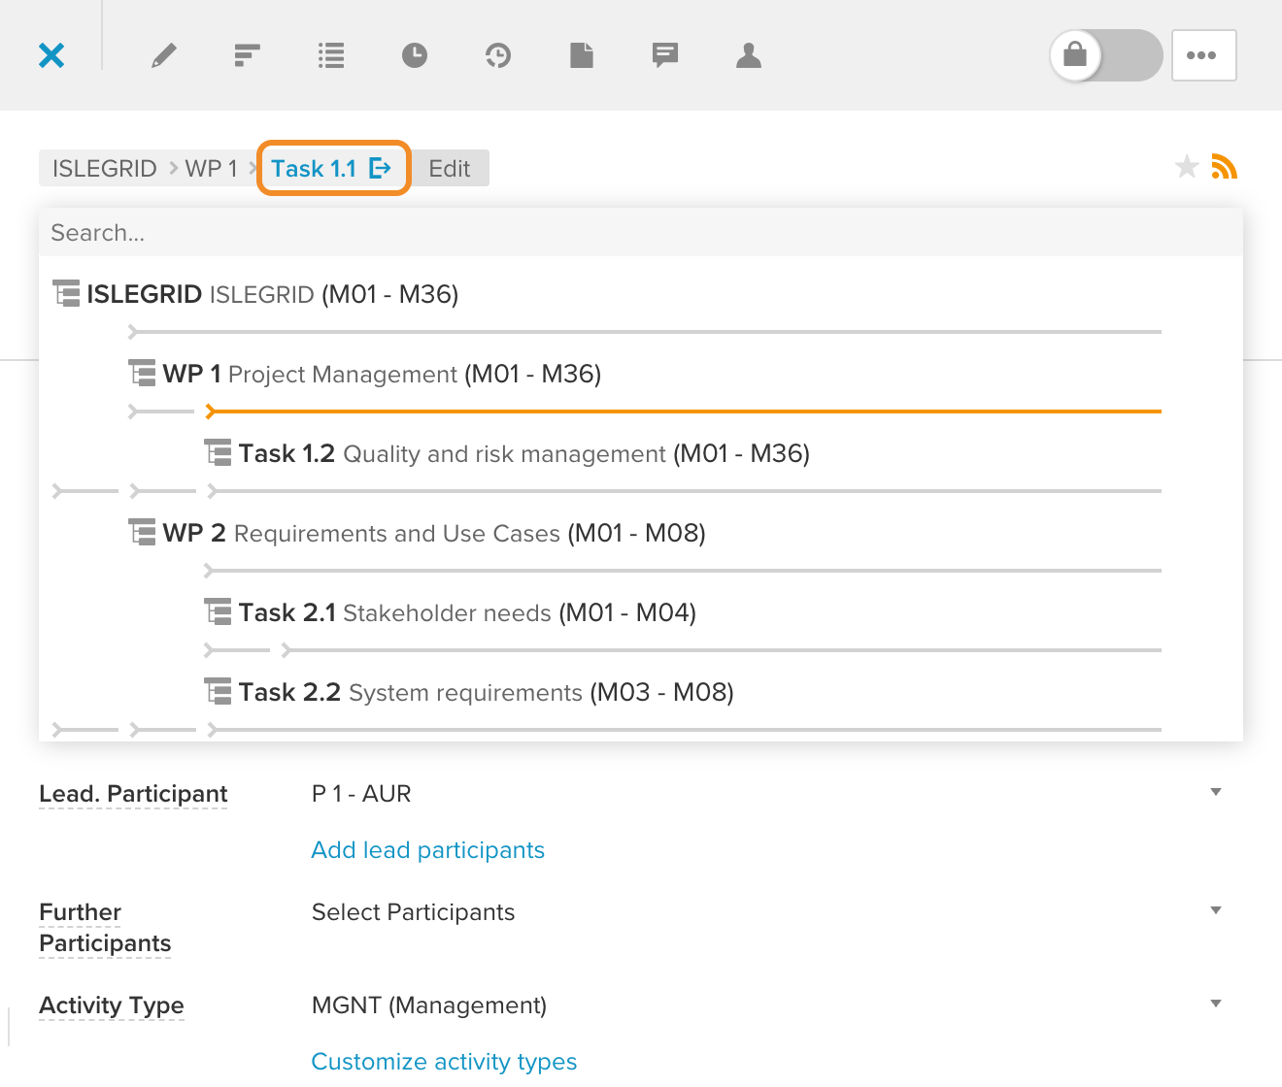Open the list view icon
Screen dimensions: 1282x1087
click(x=331, y=55)
